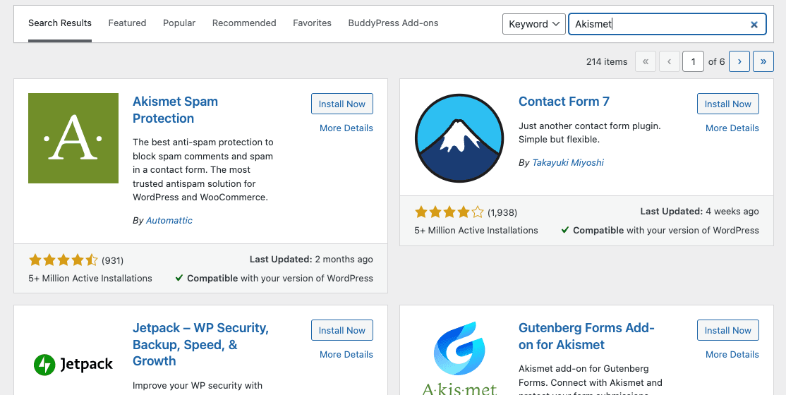Install the Akismet Spam Protection plugin

[342, 104]
